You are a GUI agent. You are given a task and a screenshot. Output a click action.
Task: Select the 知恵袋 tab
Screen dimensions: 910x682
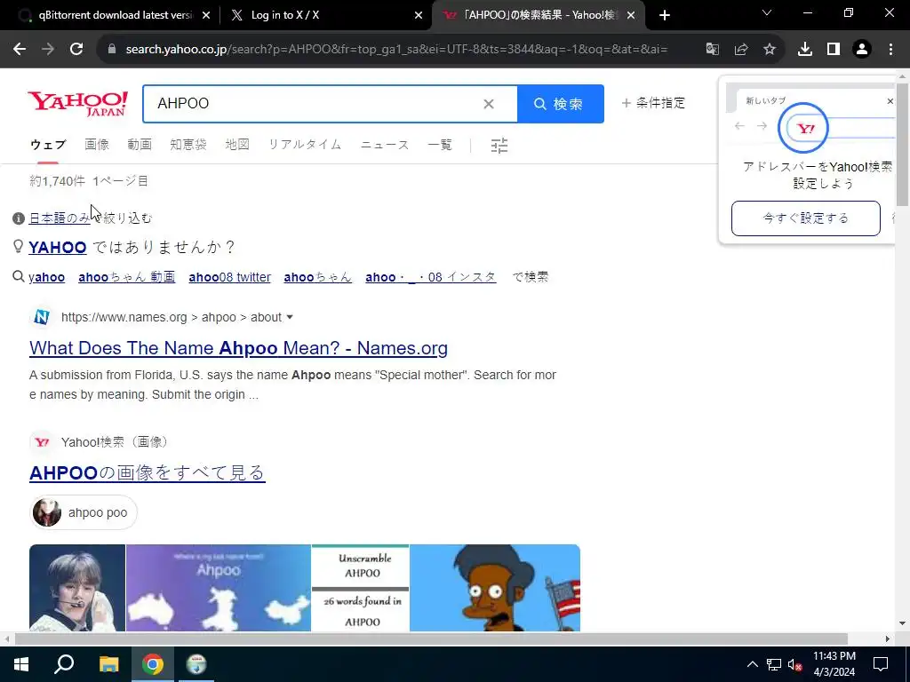coord(188,145)
